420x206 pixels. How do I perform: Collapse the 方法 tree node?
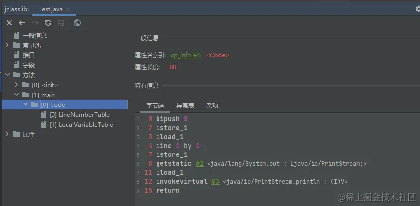pyautogui.click(x=7, y=75)
